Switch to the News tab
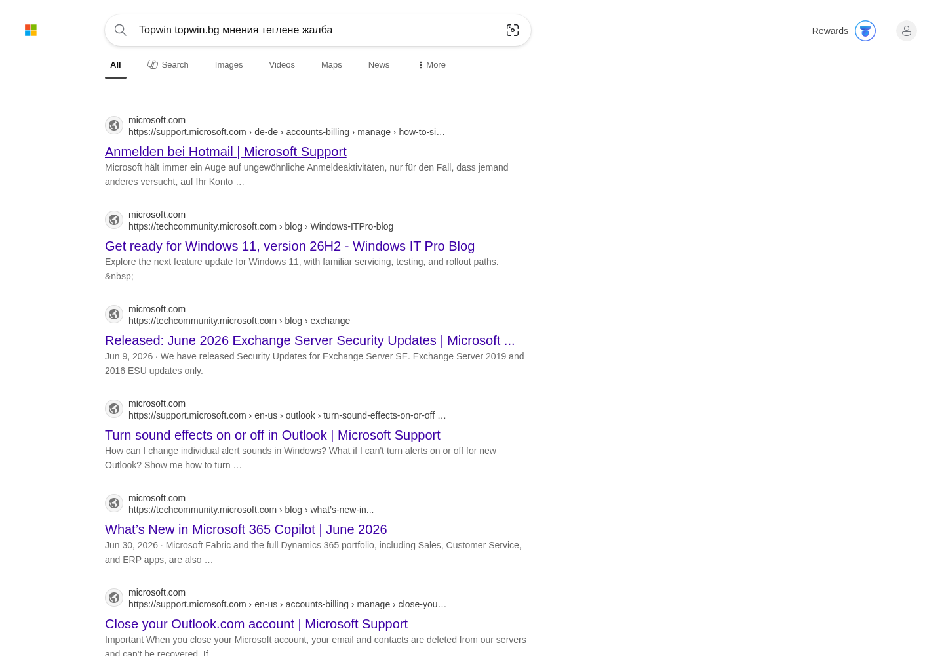944x656 pixels. 379,65
